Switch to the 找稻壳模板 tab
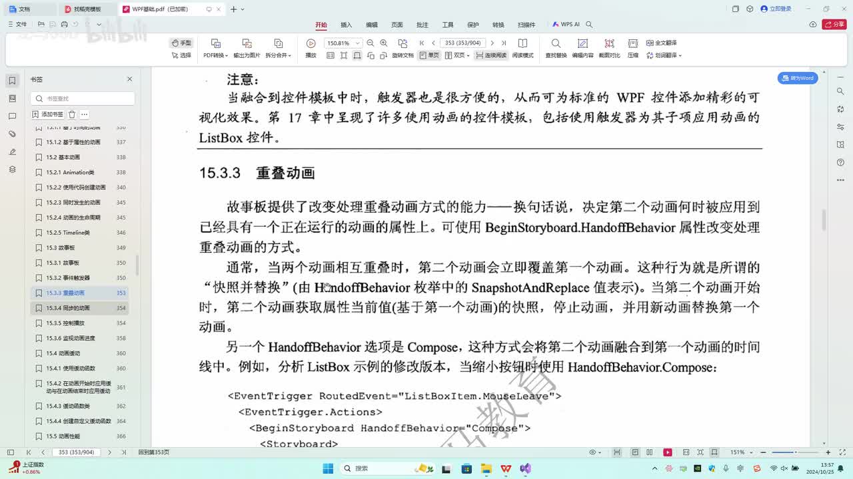 pyautogui.click(x=87, y=9)
